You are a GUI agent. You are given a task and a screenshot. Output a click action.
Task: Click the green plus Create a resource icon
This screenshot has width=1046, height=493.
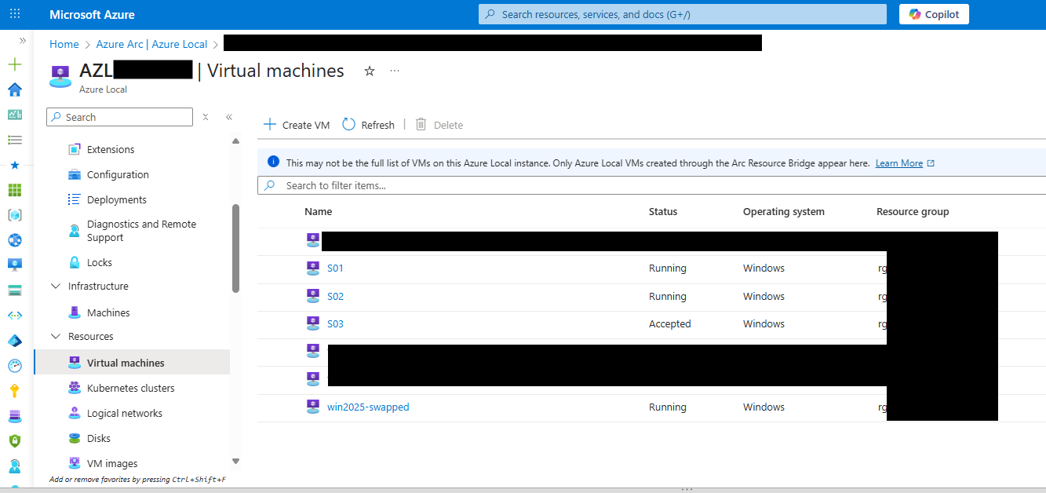(15, 64)
